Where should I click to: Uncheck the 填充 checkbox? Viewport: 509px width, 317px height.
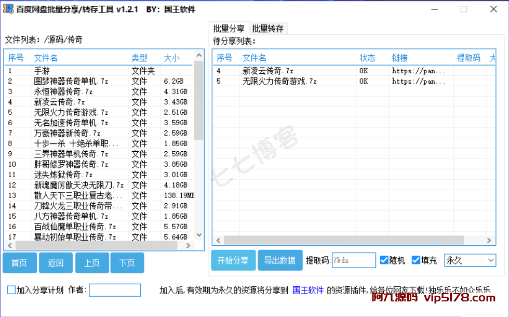416,260
